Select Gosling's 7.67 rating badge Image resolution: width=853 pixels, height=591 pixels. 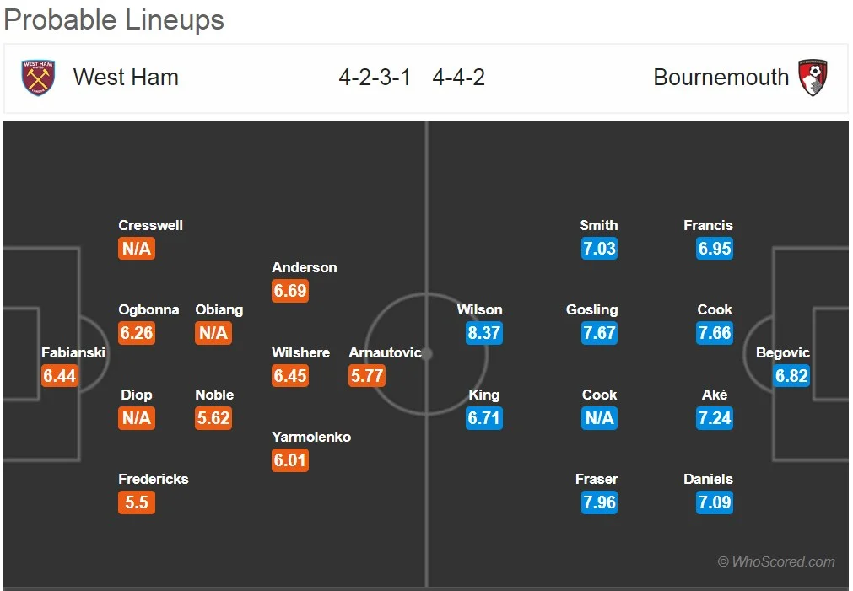tap(599, 333)
